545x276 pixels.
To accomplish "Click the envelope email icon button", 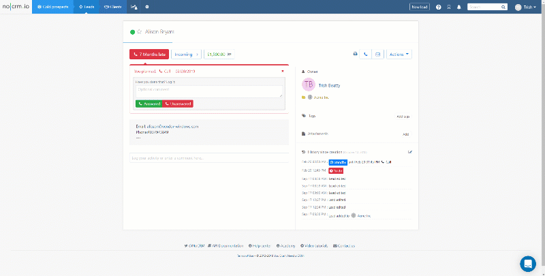I will [377, 54].
